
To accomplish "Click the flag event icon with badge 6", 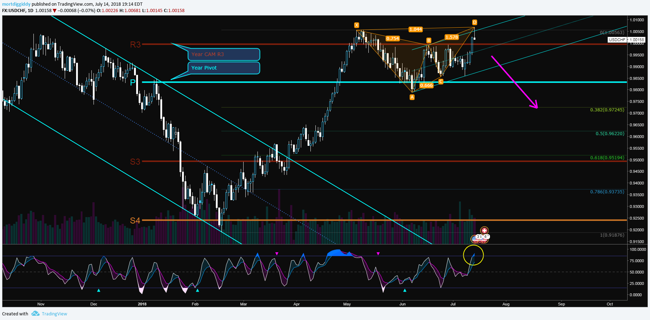I will [485, 238].
